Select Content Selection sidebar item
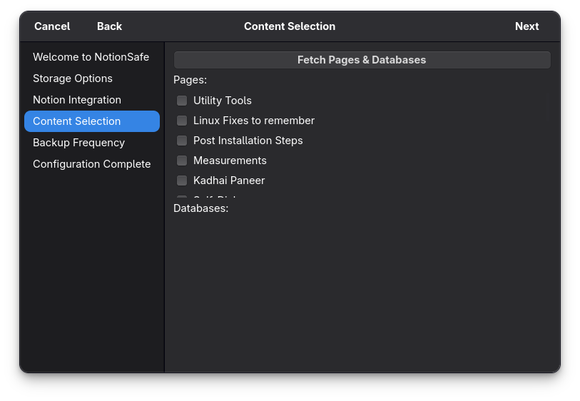Screen dimensions: 580x401 (77, 121)
